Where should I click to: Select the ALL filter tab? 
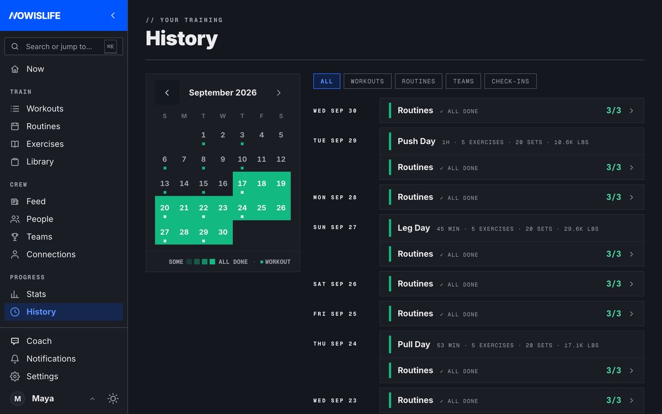pyautogui.click(x=327, y=81)
